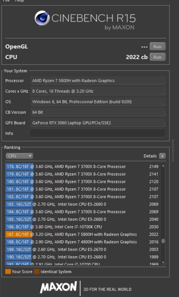Click the MAXON logo at bottom
179x297 pixels.
pyautogui.click(x=58, y=287)
